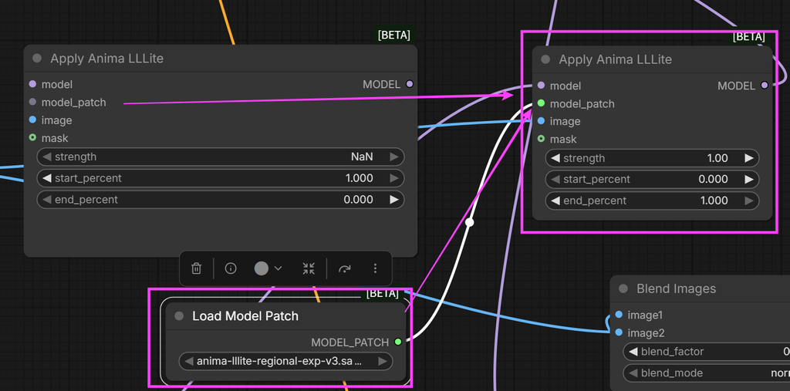The image size is (790, 391).
Task: Decrease end_percent on left Apply Anima LLLite node
Action: (x=47, y=200)
